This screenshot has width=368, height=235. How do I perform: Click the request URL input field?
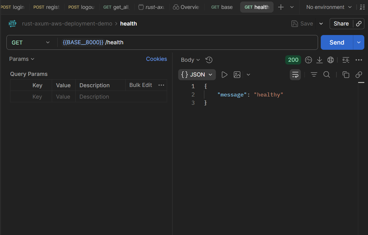(187, 42)
